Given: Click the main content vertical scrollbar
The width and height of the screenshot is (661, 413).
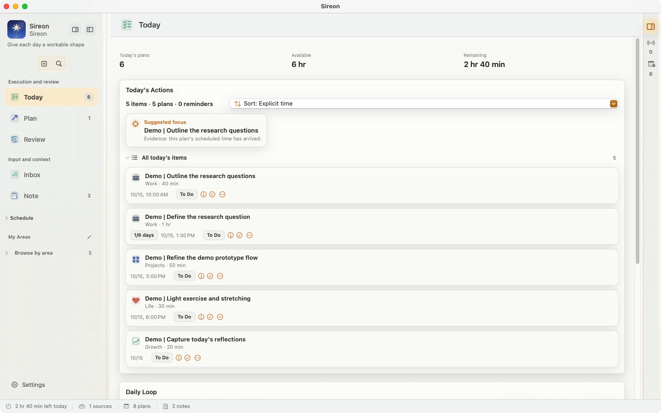Looking at the screenshot, I should tap(638, 151).
